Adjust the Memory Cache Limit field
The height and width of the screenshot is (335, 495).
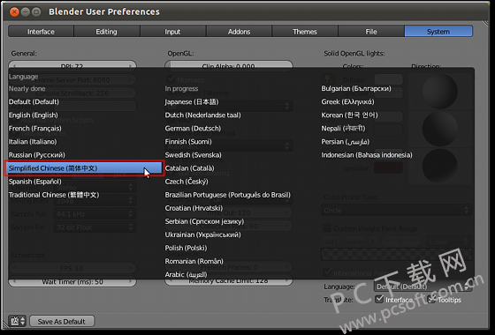coord(229,281)
